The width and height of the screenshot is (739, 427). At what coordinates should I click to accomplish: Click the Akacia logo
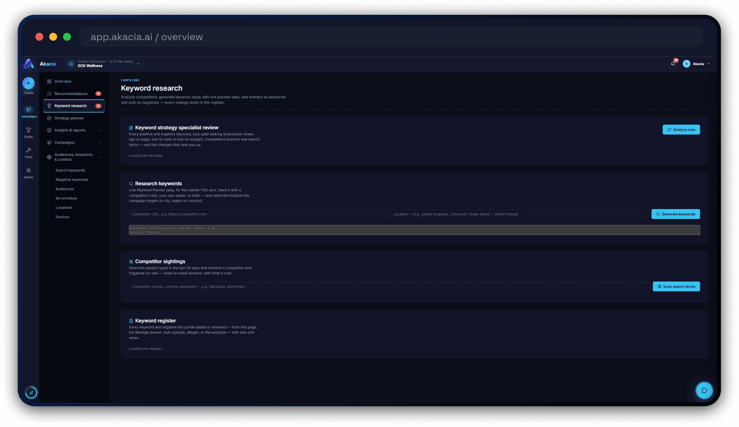(29, 64)
